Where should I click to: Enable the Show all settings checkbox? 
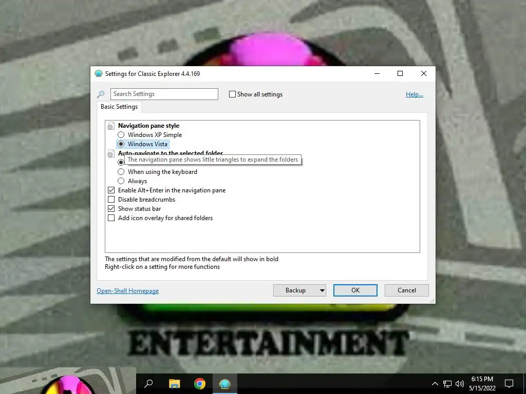(x=232, y=94)
